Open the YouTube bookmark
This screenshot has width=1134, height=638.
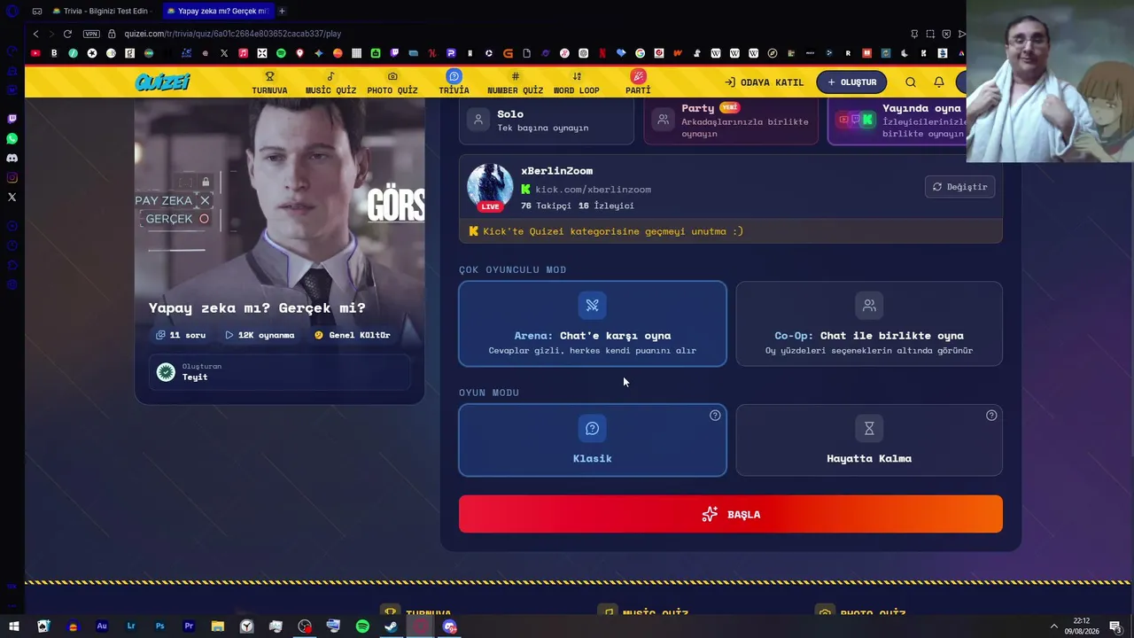click(x=35, y=53)
